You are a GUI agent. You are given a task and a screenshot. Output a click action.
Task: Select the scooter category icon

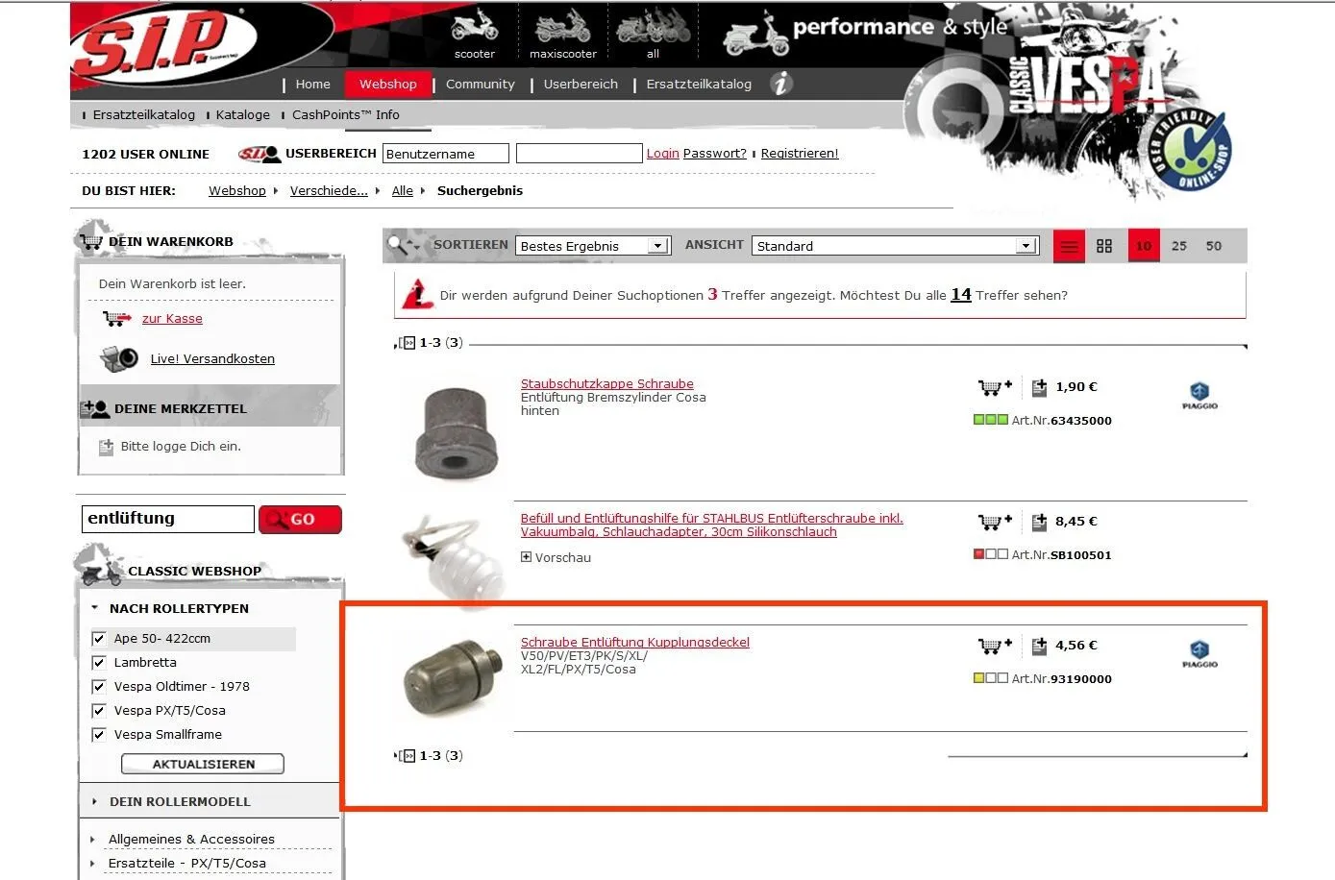[475, 26]
